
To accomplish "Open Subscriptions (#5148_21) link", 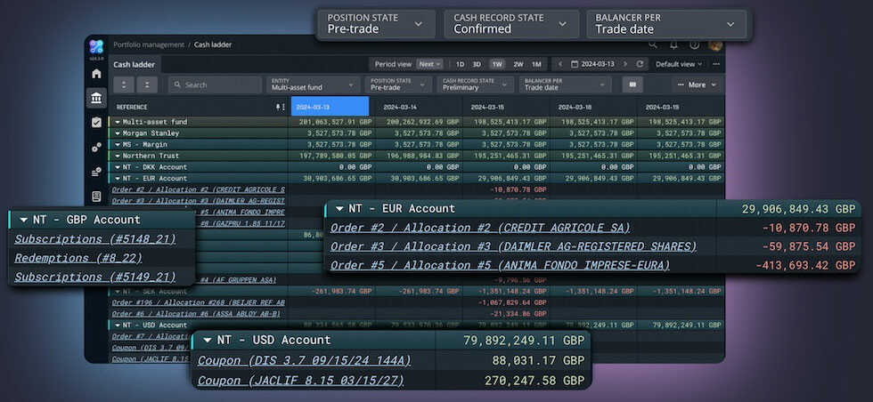I will click(95, 239).
